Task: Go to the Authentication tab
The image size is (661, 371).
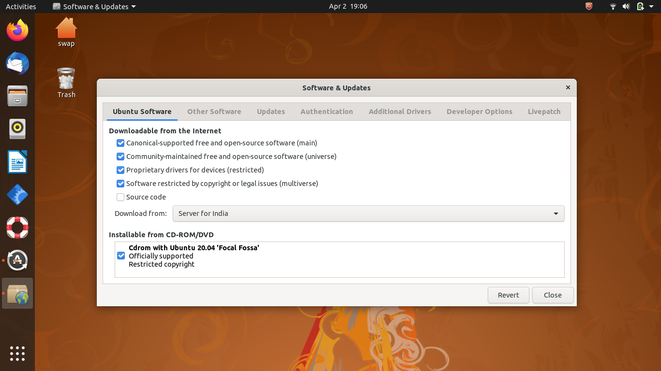Action: coord(327,112)
